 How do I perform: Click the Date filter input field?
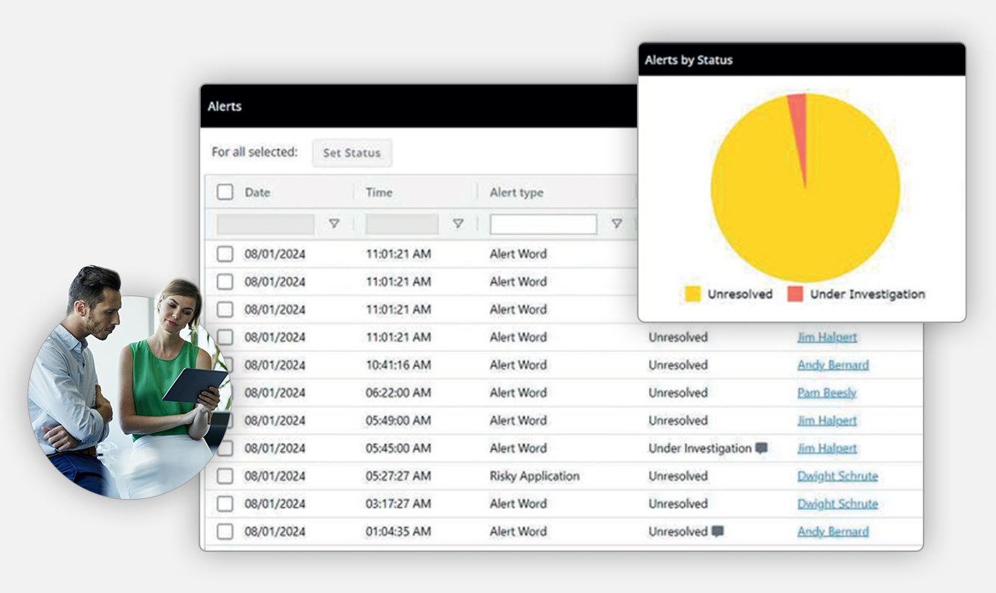(x=265, y=223)
